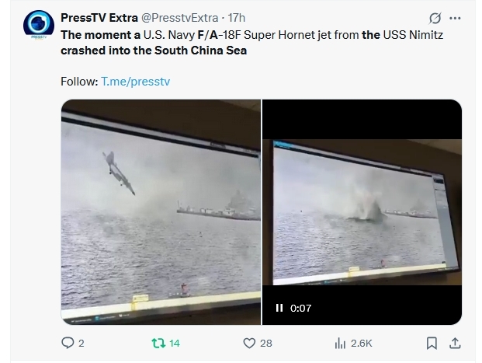The height and width of the screenshot is (363, 482).
Task: Open left image of falling jet
Action: click(x=161, y=212)
